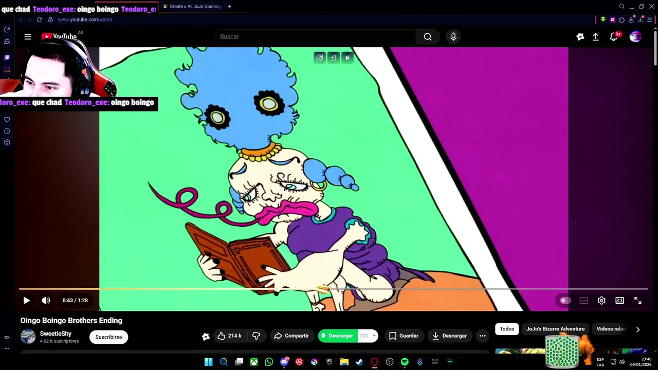The image size is (658, 370).
Task: Click the outlined Descargar download button
Action: 449,336
